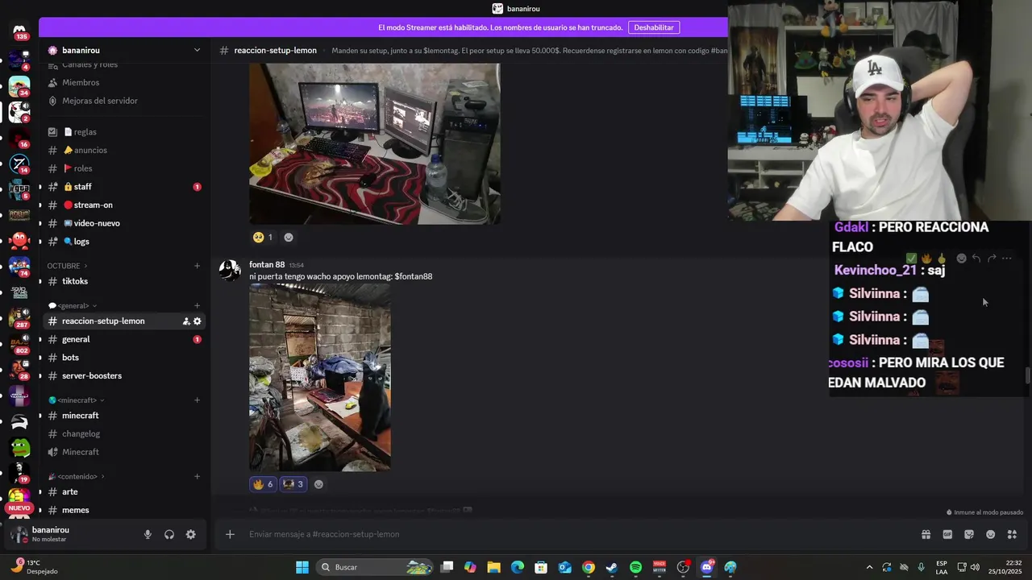
Task: Click Buscar taskbar search box
Action: (x=375, y=567)
